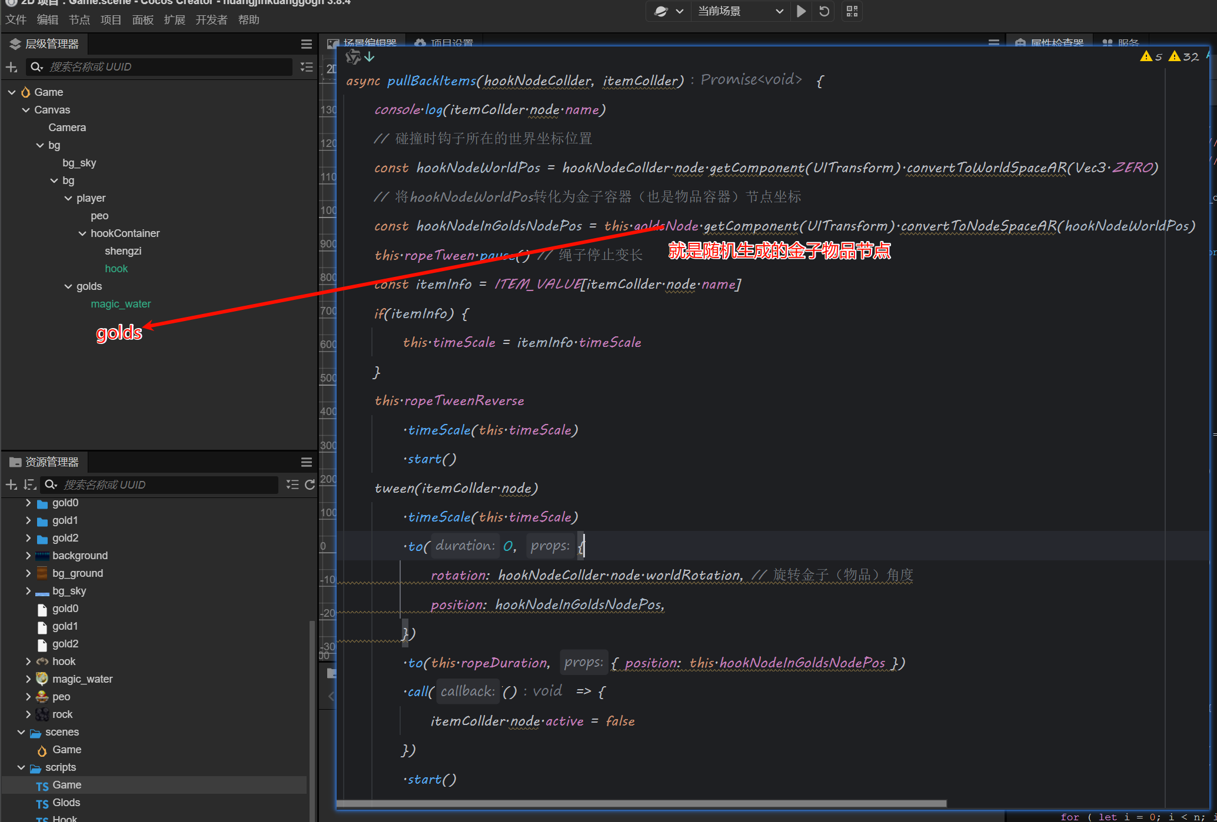The image size is (1217, 822).
Task: Click the collapse-all icon beside hierarchy search
Action: tap(306, 67)
